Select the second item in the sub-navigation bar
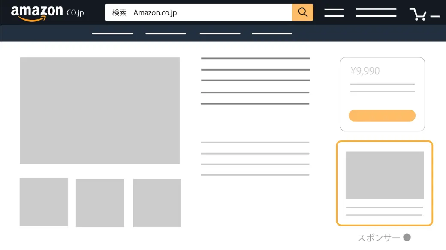The image size is (446, 250). 166,33
